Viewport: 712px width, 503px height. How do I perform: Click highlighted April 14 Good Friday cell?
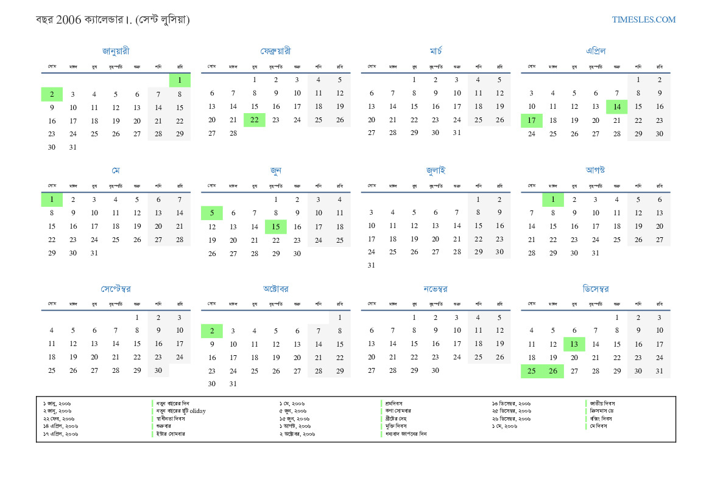pos(616,107)
